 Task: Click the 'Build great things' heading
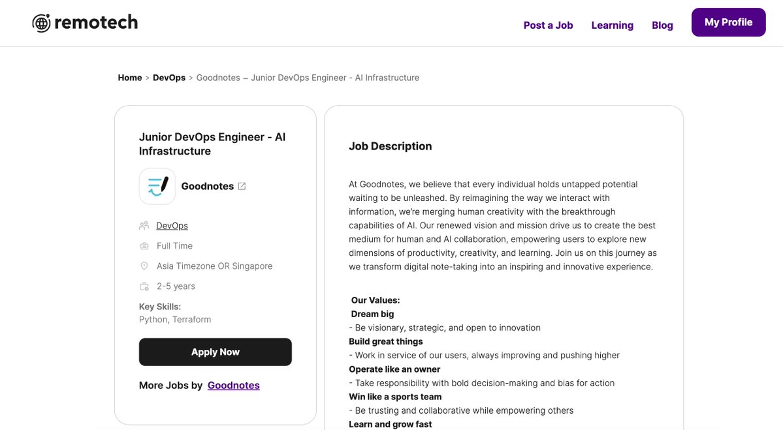click(385, 342)
